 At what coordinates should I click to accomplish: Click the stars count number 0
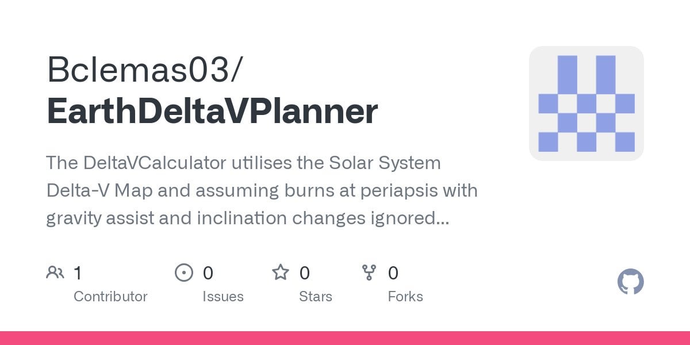[x=305, y=273]
